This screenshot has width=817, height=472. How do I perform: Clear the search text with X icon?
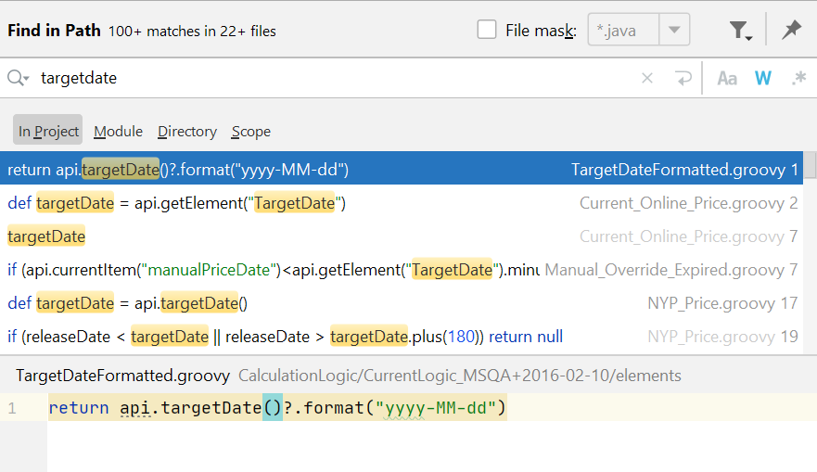click(647, 79)
